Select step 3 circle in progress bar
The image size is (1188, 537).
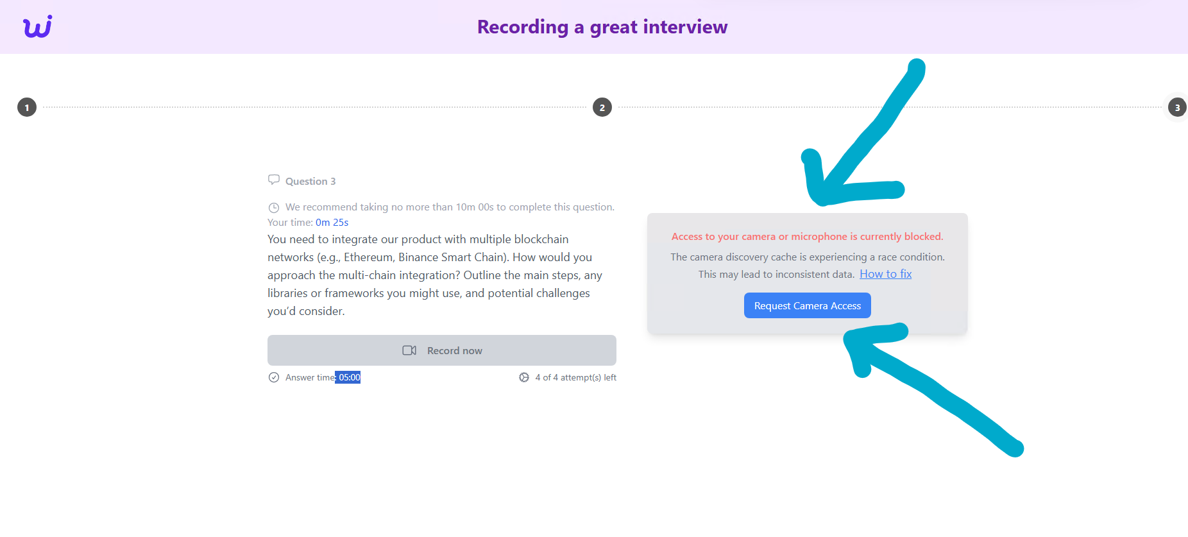pyautogui.click(x=1176, y=108)
